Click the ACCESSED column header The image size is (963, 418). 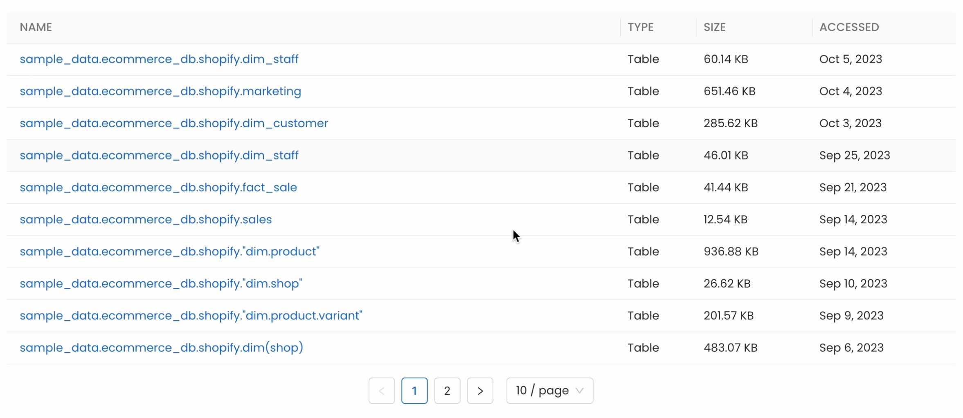click(x=849, y=27)
